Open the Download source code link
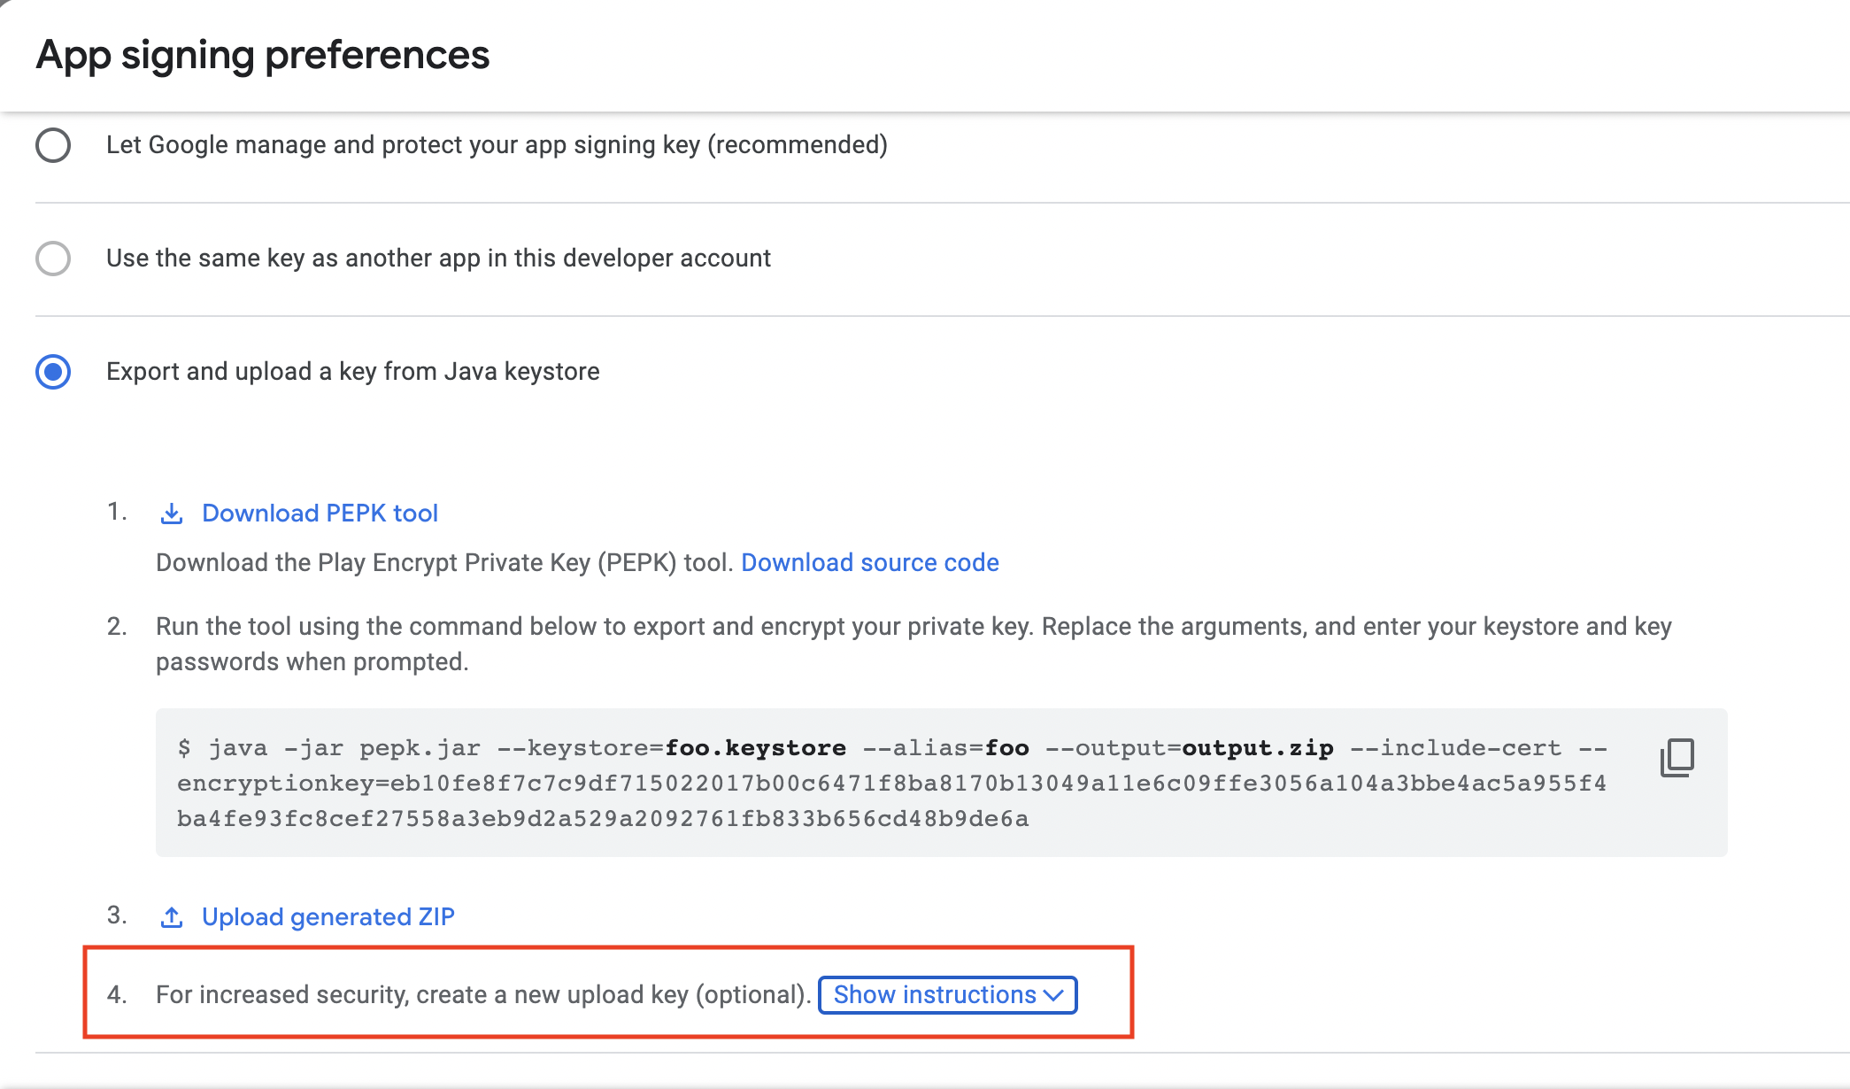Image resolution: width=1850 pixels, height=1089 pixels. click(x=869, y=563)
